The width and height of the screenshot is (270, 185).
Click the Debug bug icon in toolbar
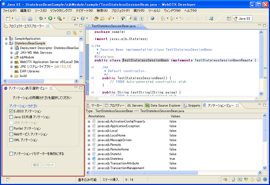click(41, 18)
